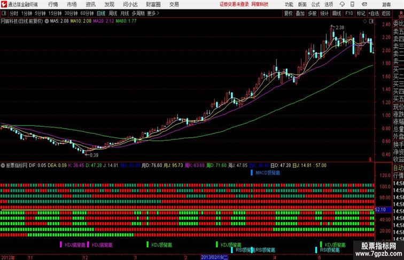404x260 pixels.
Task: Open the customer service headset icon
Action: tap(342, 4)
